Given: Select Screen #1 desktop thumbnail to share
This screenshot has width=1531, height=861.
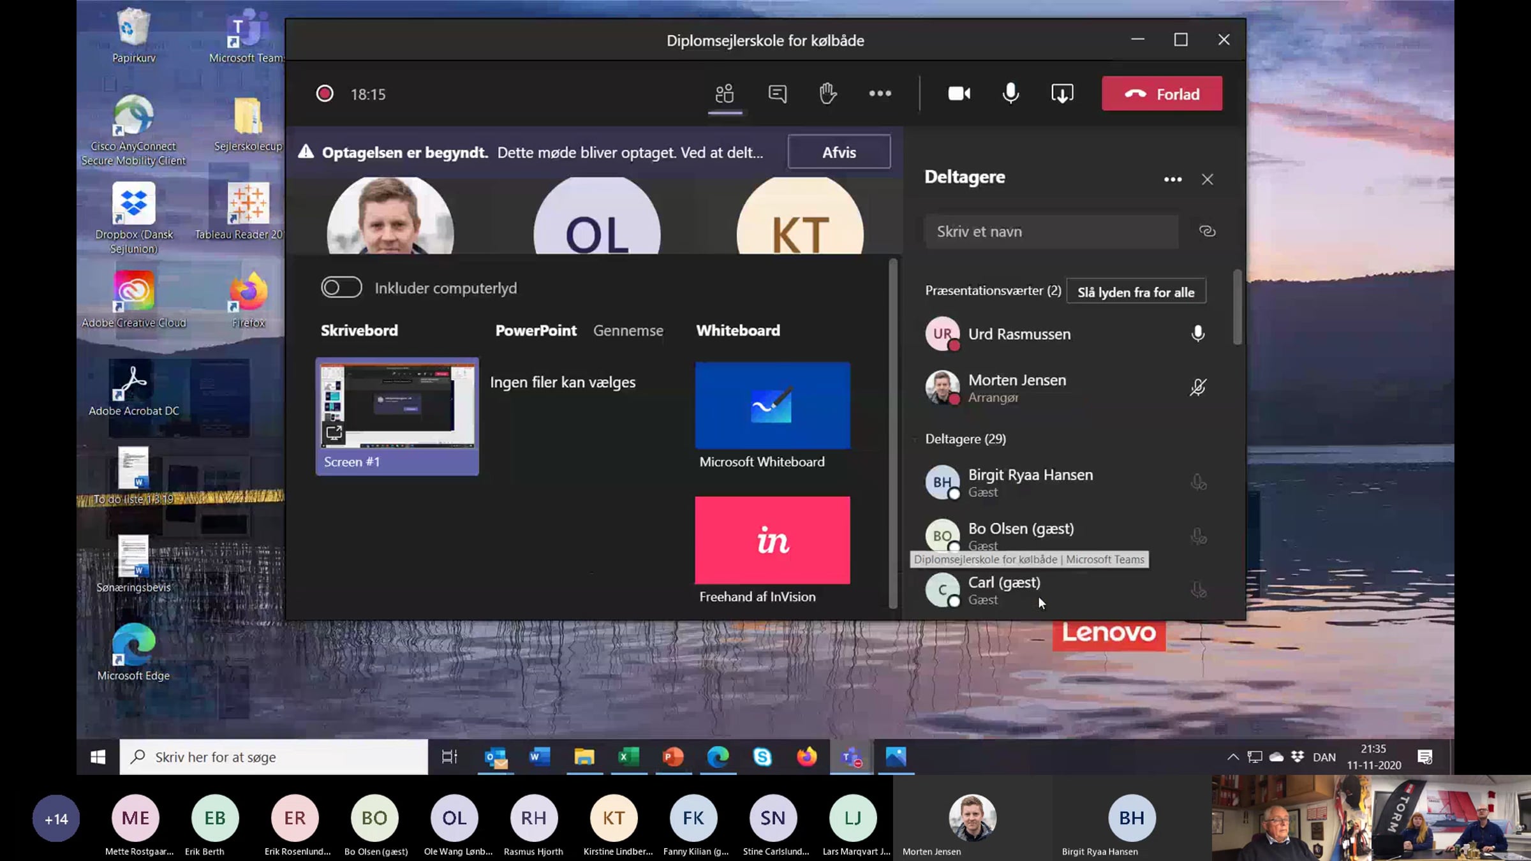Looking at the screenshot, I should pyautogui.click(x=397, y=416).
